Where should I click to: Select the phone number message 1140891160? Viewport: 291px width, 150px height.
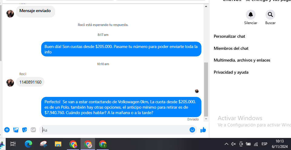(30, 82)
